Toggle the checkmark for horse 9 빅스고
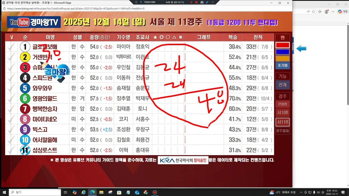This screenshot has width=349, height=196. coord(11,130)
